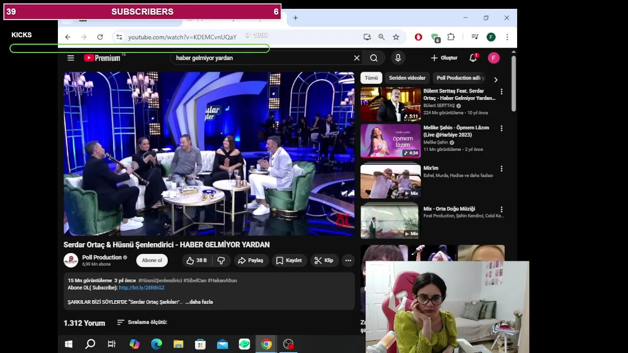
Task: Run search with the magnifier button
Action: coord(374,58)
